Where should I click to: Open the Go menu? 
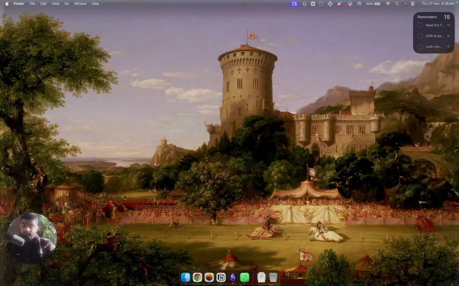pos(67,4)
